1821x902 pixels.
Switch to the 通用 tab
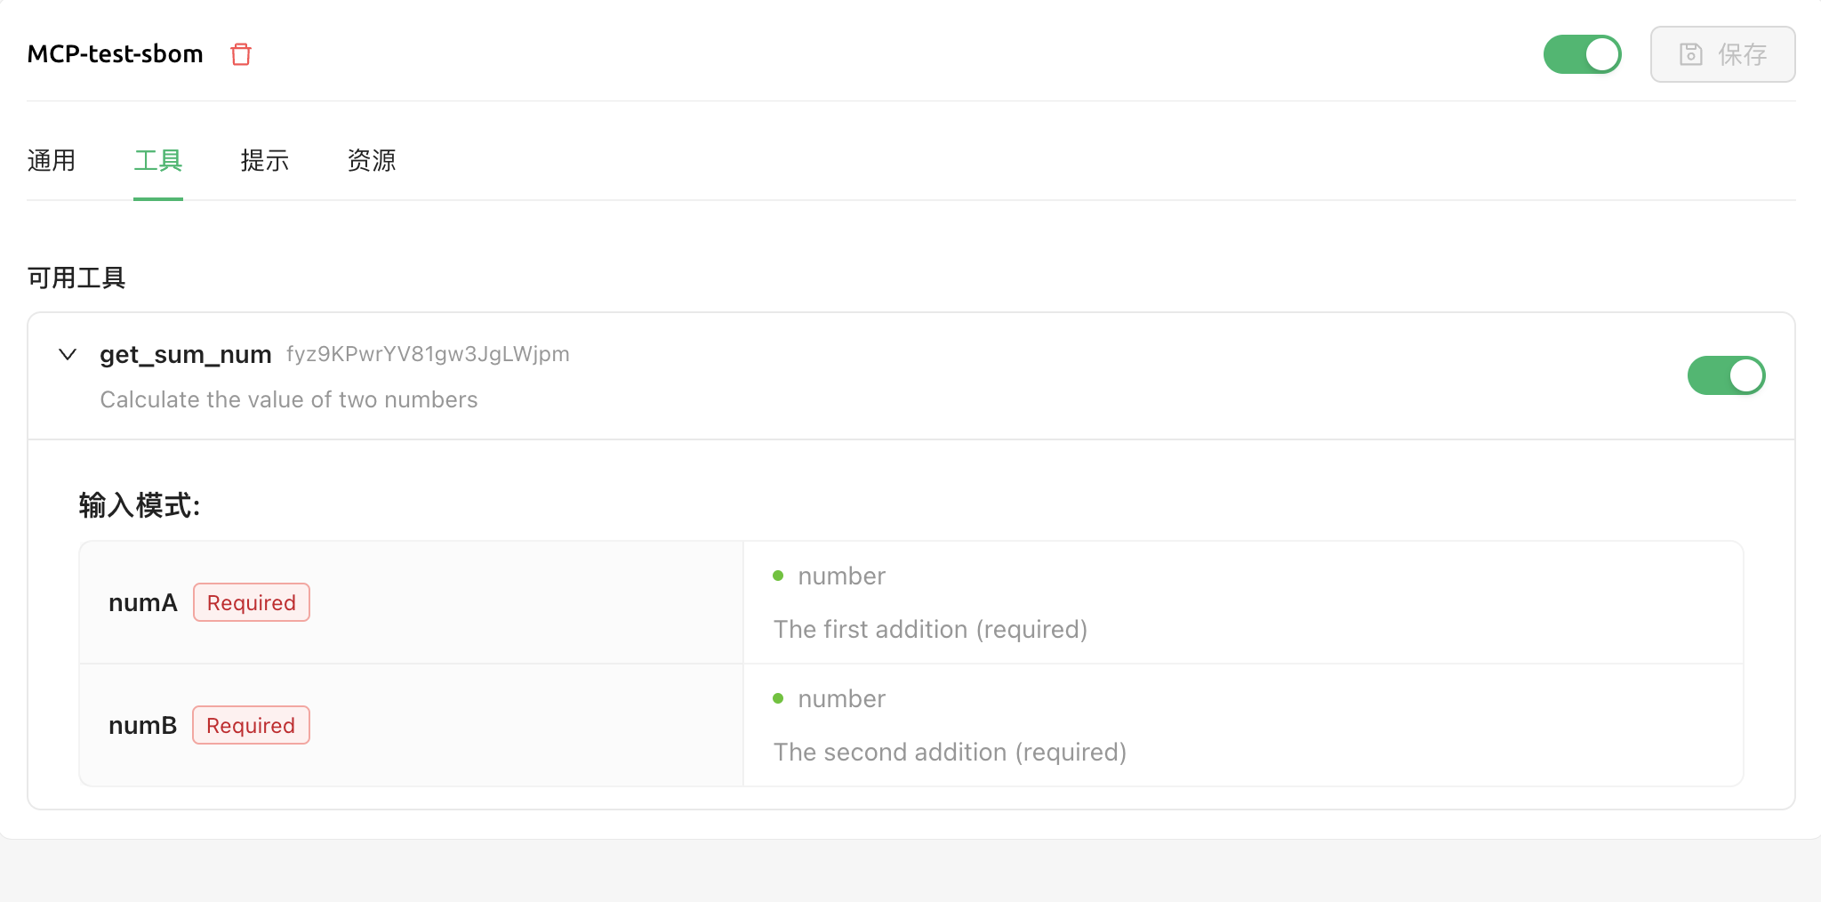[52, 161]
